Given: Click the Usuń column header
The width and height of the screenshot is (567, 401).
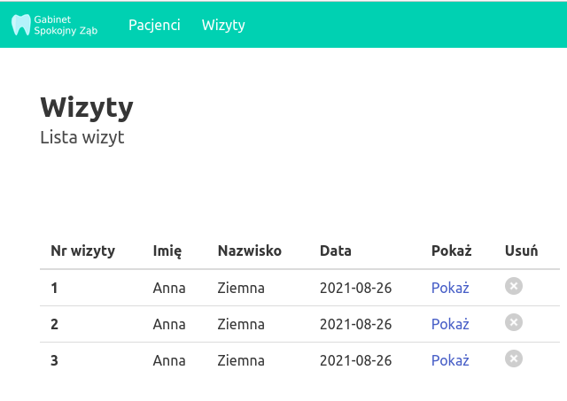Looking at the screenshot, I should 521,251.
